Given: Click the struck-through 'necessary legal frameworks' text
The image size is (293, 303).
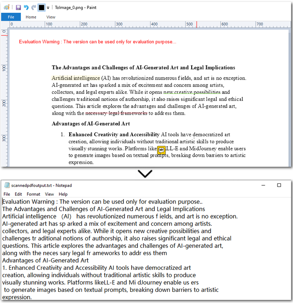Looking at the screenshot, I should pyautogui.click(x=116, y=113).
